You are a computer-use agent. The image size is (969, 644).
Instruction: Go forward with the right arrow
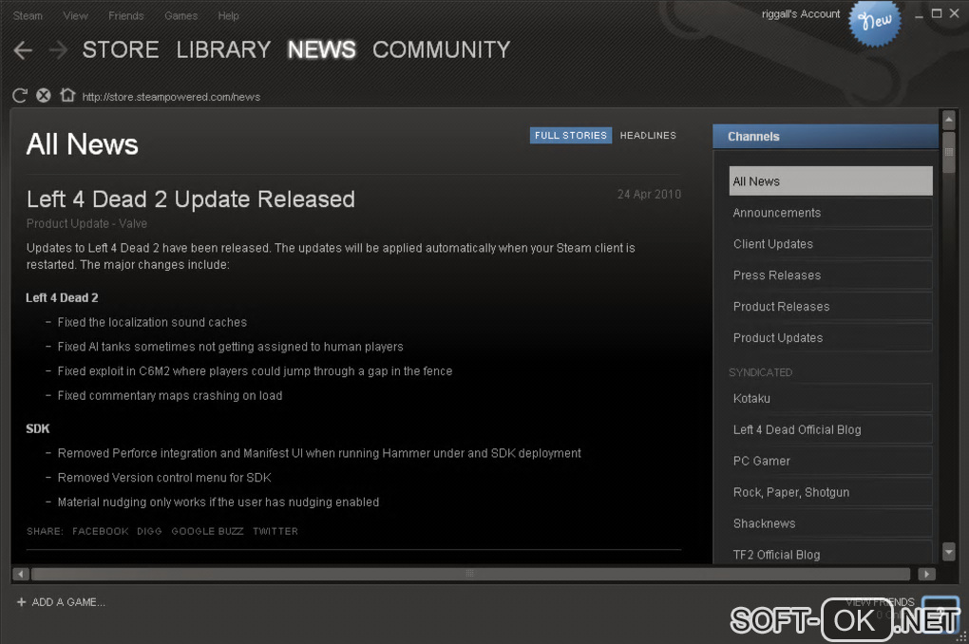click(x=58, y=50)
